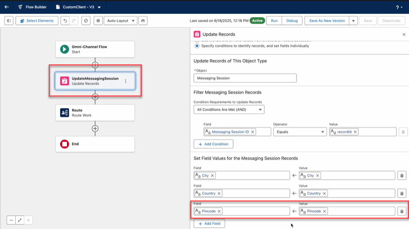Select 'Specify conditions to identify records' radio
This screenshot has height=229, width=409.
197,46
